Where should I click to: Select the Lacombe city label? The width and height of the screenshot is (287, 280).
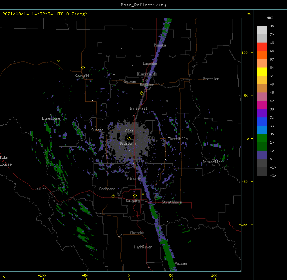(150, 64)
